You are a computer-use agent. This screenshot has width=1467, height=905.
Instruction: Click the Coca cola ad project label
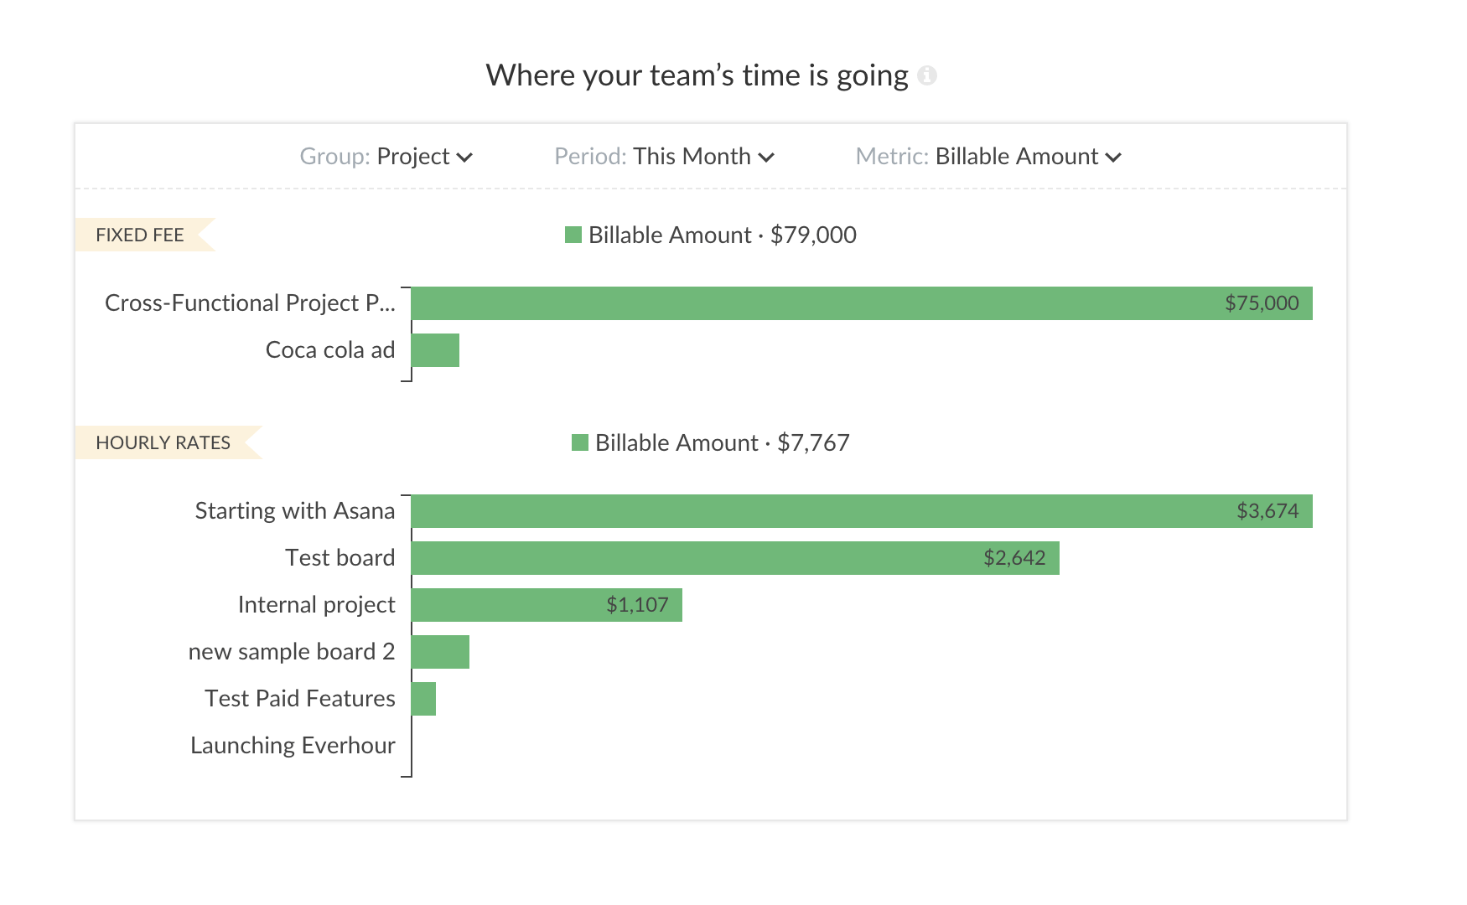click(329, 350)
